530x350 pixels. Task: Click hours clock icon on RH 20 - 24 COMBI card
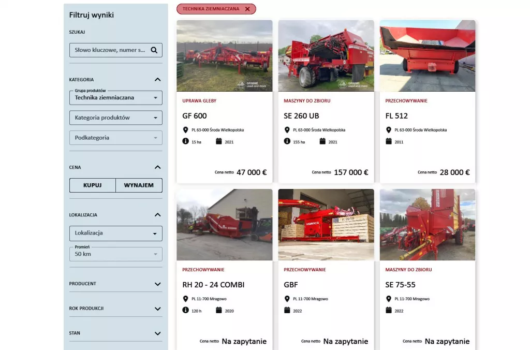(186, 310)
